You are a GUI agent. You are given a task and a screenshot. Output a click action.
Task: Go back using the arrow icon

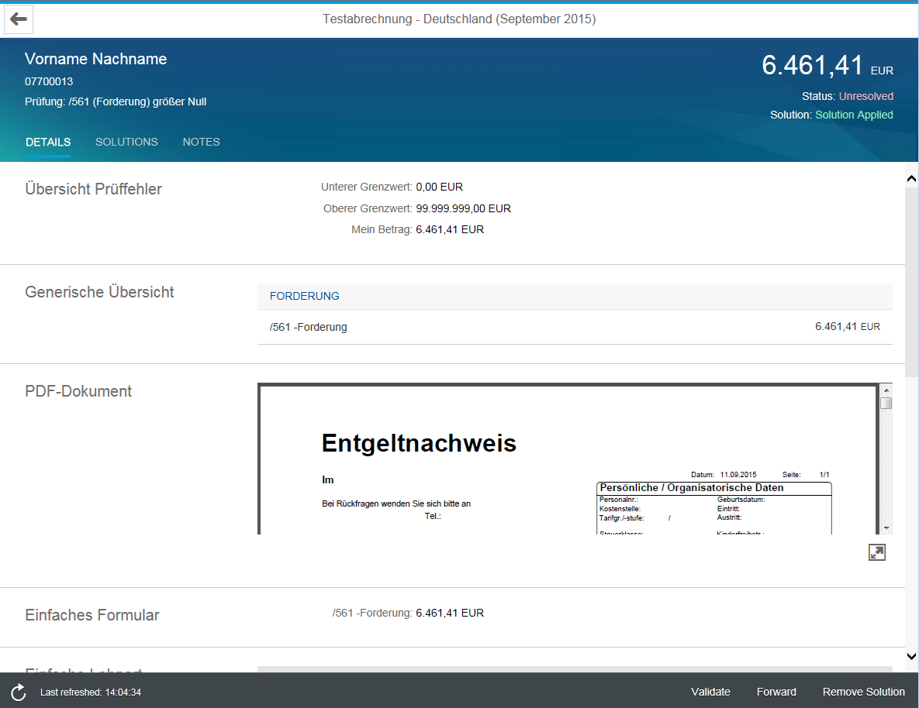pyautogui.click(x=18, y=19)
